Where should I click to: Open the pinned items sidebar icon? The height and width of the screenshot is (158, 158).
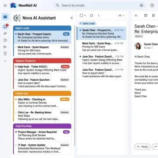5,33
